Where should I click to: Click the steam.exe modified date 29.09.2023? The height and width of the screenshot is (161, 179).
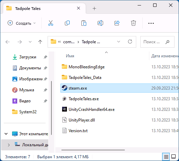(165, 88)
